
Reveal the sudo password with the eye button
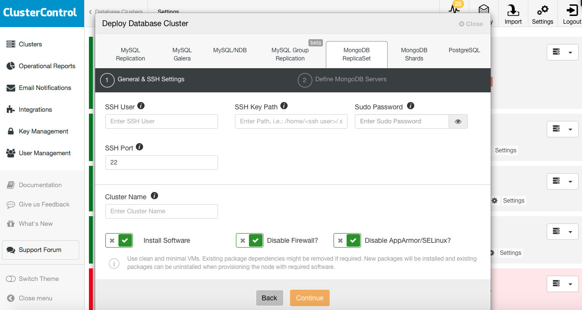pos(458,121)
